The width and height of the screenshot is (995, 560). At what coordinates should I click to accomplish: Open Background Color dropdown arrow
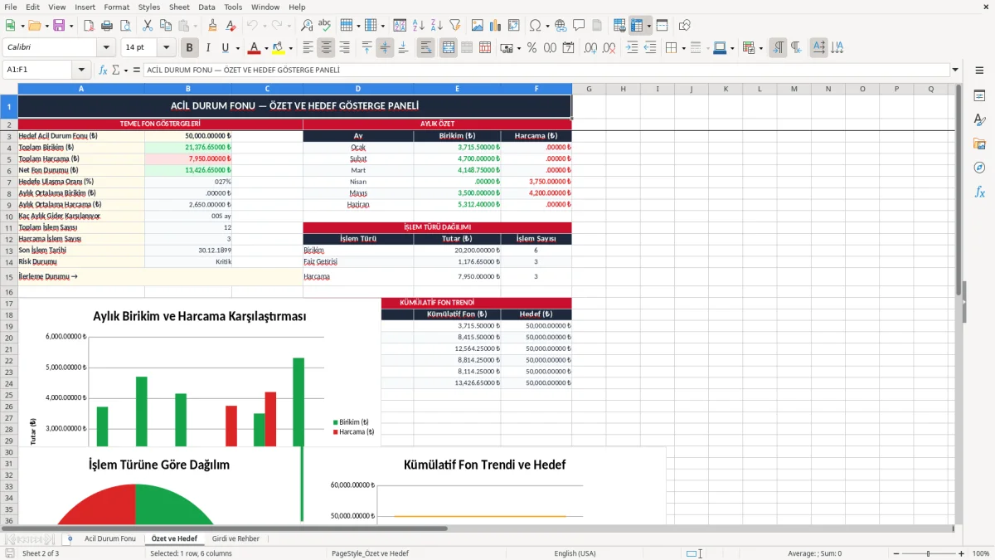290,48
